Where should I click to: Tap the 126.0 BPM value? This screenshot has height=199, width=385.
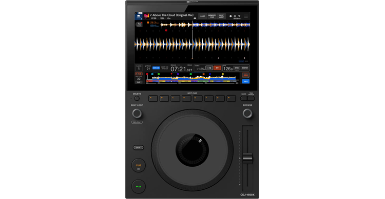coord(227,69)
